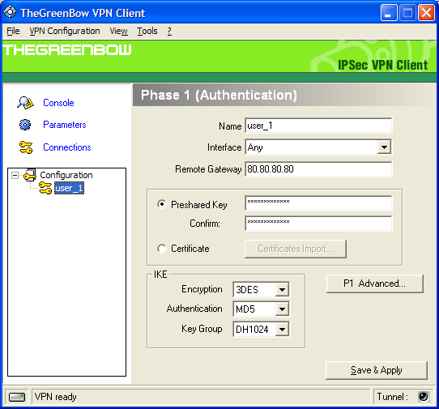Click the Connections keys icon
This screenshot has width=439, height=409.
click(x=26, y=147)
